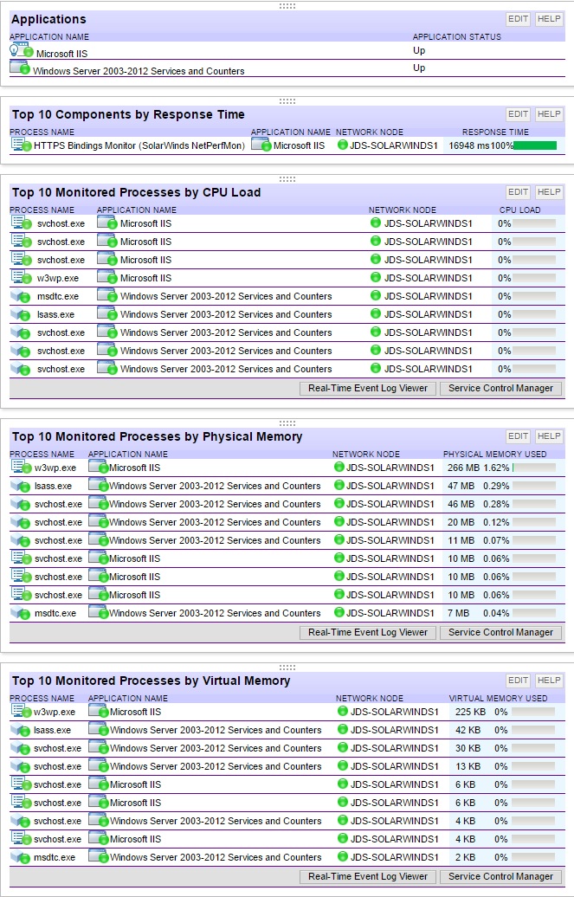Click the green node status icon in Response Time panel

tap(342, 145)
